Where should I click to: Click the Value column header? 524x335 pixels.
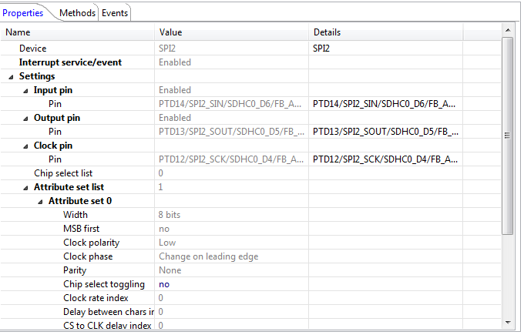click(231, 32)
